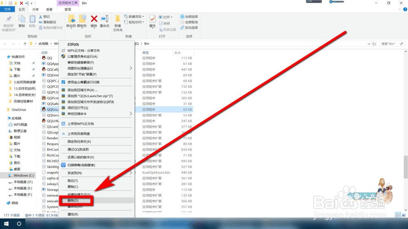Image resolution: width=408 pixels, height=229 pixels.
Task: Click the Up one level arrow
Action: pyautogui.click(x=25, y=44)
